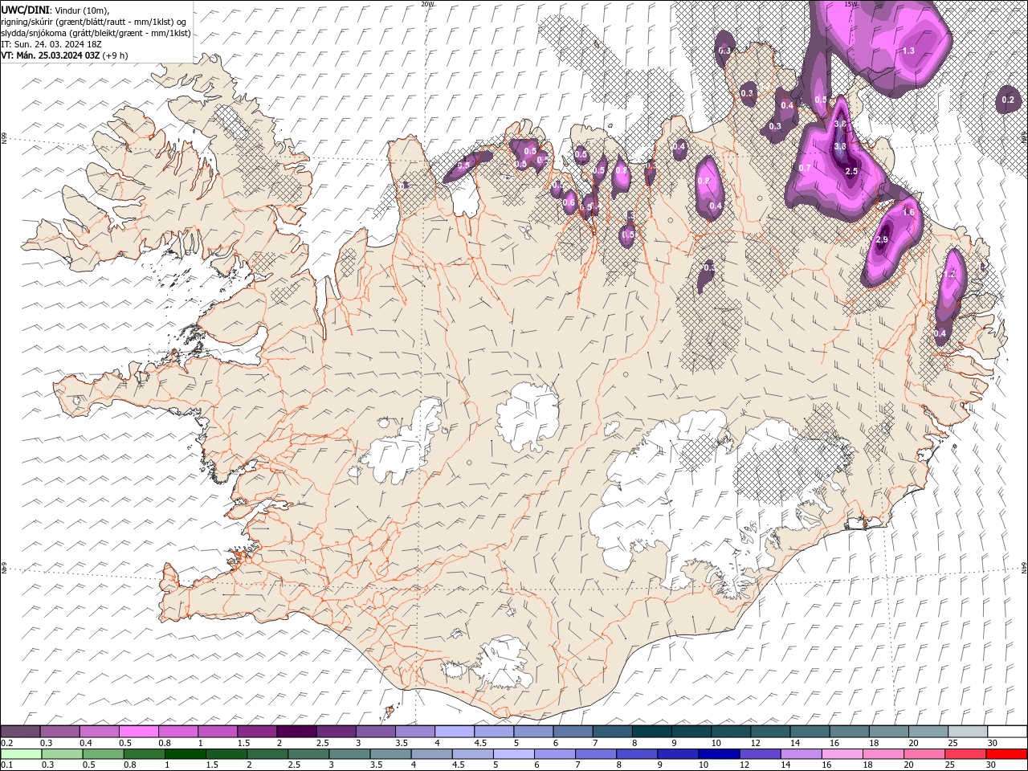The height and width of the screenshot is (771, 1028).
Task: Click the 1.3 precipitation value on the map
Action: point(908,51)
